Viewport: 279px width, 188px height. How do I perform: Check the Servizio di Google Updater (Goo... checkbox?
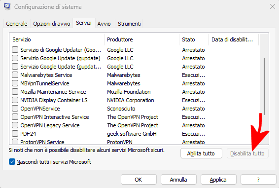coord(15,50)
